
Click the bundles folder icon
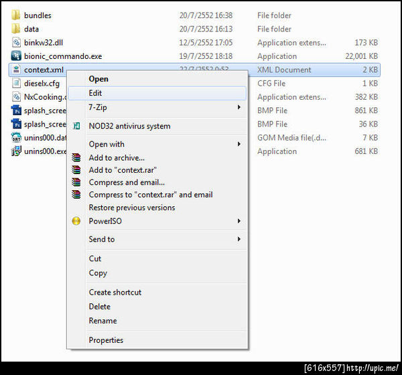[16, 15]
